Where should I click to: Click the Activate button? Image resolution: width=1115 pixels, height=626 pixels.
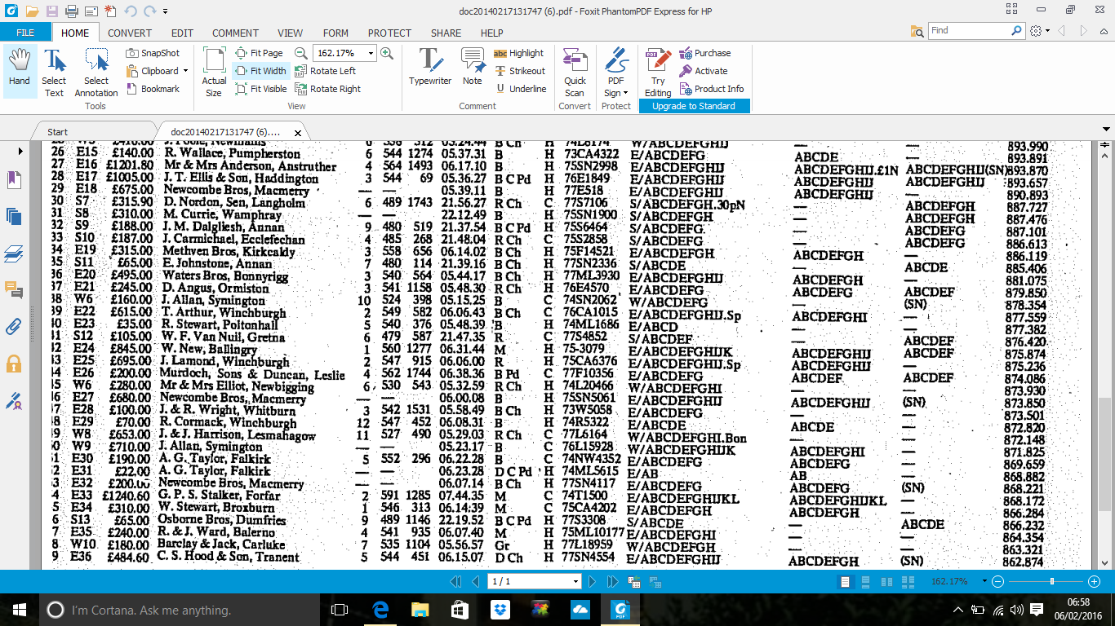[x=704, y=71]
